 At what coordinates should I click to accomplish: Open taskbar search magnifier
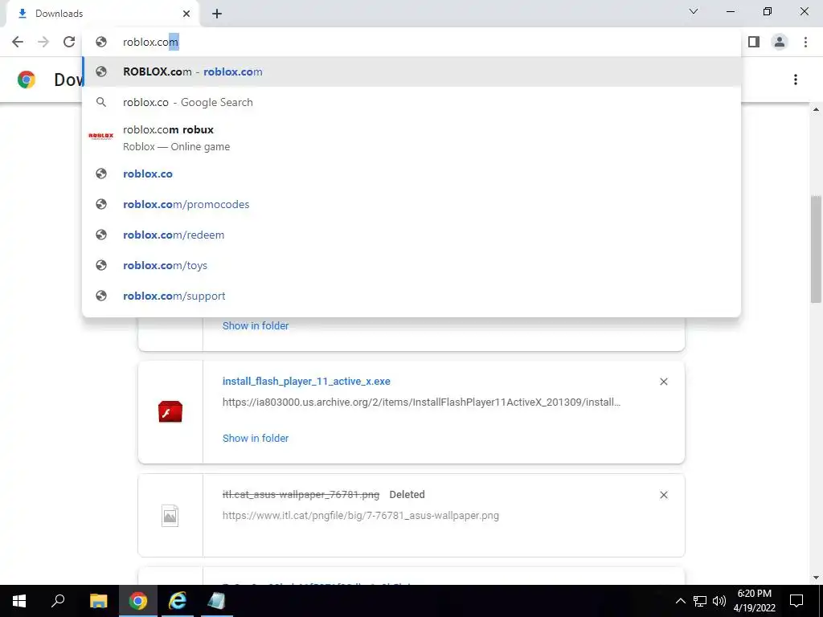58,601
